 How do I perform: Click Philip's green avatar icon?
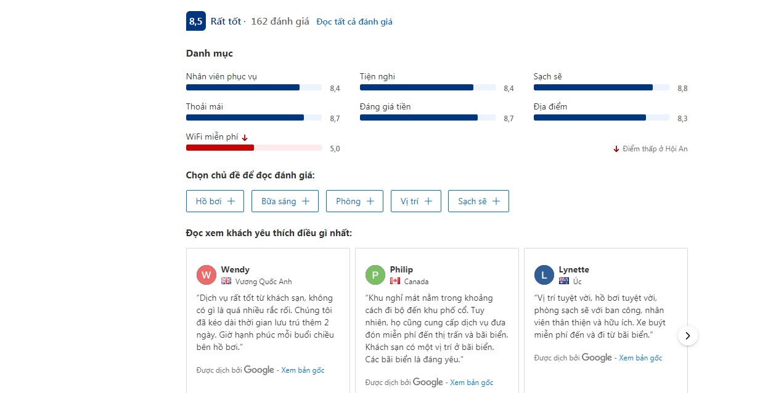coord(375,275)
